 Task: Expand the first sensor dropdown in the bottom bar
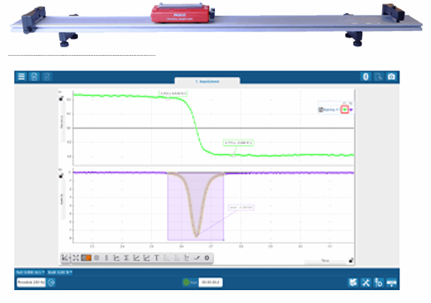[30, 272]
